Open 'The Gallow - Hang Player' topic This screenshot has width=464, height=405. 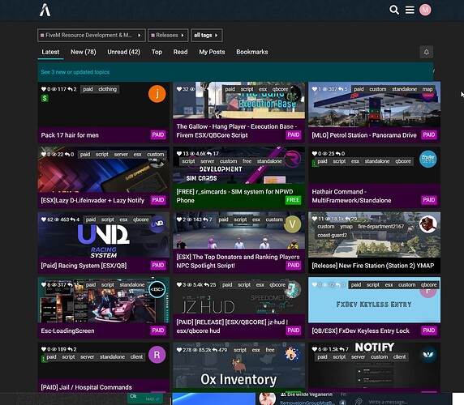[x=236, y=131]
